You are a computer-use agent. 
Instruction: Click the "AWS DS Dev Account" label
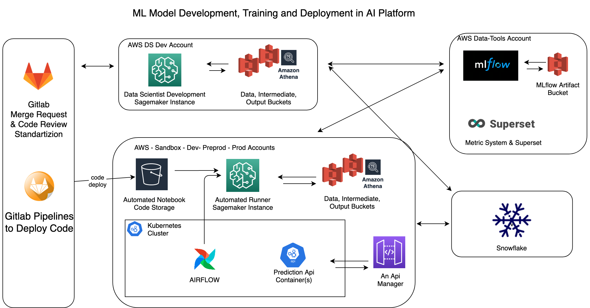160,45
